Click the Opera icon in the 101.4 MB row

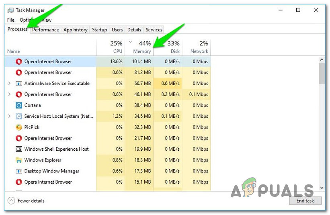pyautogui.click(x=19, y=61)
